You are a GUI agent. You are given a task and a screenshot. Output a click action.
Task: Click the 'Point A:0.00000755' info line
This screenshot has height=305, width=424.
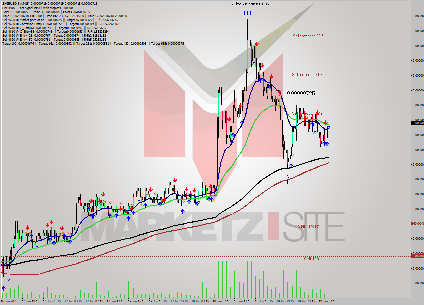46,12
